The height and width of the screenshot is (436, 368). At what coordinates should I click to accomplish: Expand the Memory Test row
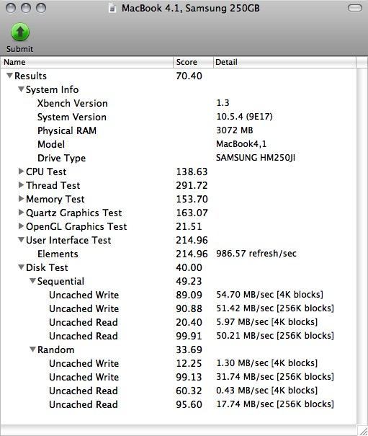point(21,198)
